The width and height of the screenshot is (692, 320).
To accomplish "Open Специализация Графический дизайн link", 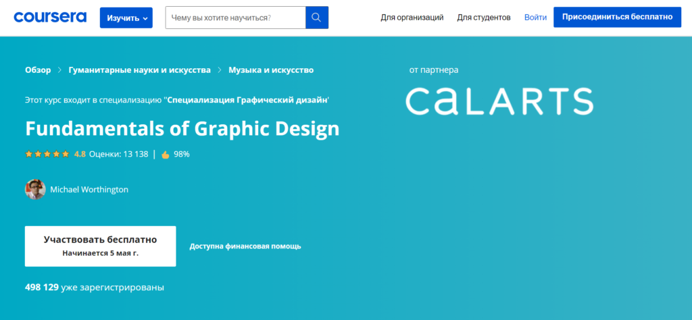I will click(247, 100).
